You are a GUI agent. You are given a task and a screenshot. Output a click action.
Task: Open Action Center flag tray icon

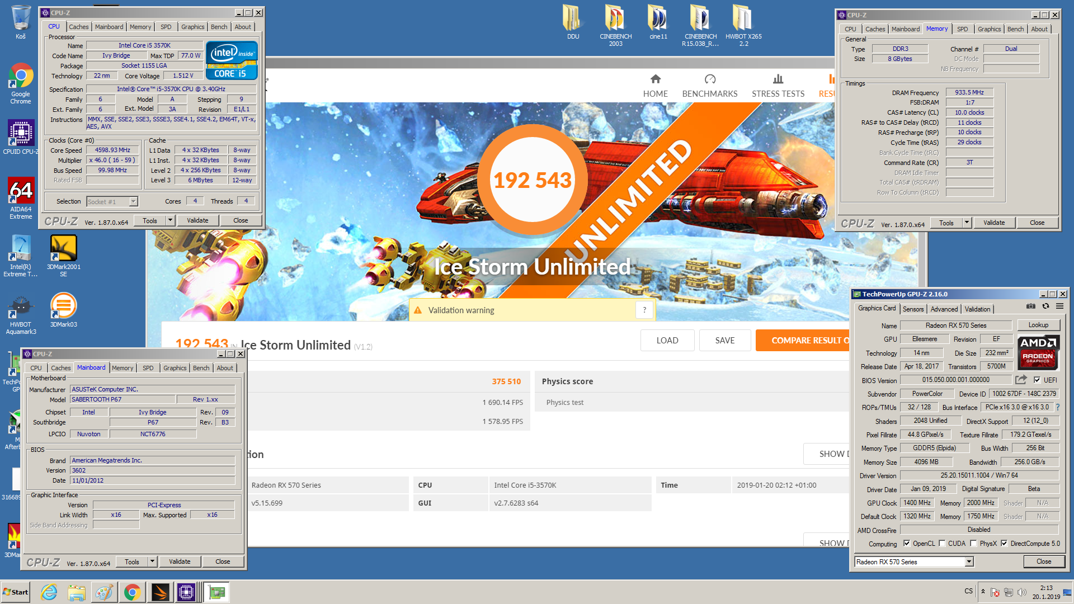click(995, 592)
